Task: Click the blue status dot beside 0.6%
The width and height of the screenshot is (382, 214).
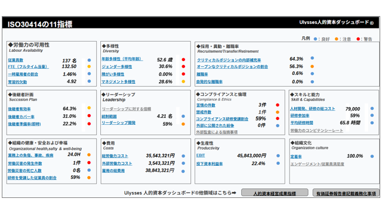Action: 312,74
